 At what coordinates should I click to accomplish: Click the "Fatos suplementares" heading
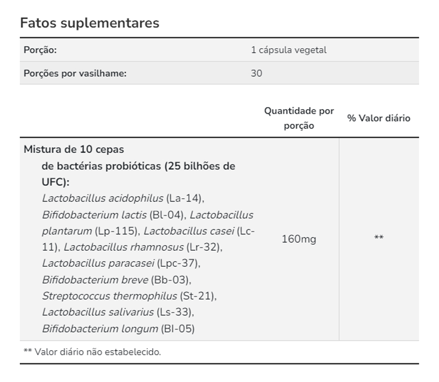tap(89, 23)
